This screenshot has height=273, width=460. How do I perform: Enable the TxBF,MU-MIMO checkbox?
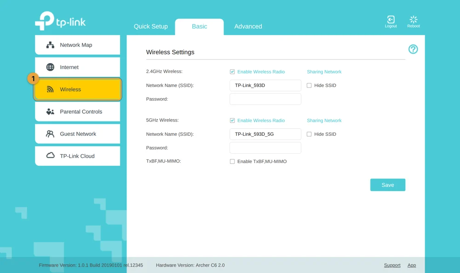pyautogui.click(x=232, y=162)
